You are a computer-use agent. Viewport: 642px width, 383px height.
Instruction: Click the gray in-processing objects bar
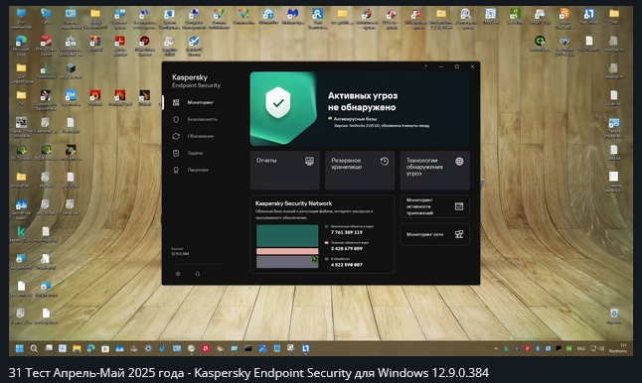(287, 262)
